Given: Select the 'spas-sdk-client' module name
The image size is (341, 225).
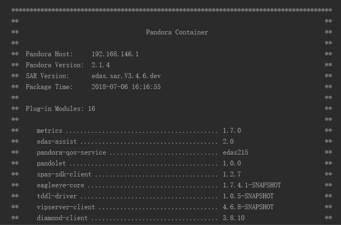Looking at the screenshot, I should pyautogui.click(x=64, y=174).
